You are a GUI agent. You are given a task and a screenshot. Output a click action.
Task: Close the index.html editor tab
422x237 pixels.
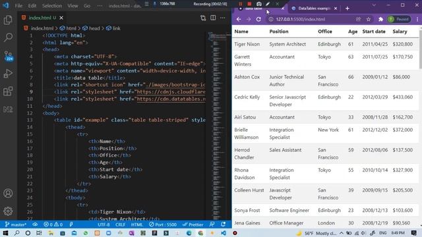[x=61, y=18]
